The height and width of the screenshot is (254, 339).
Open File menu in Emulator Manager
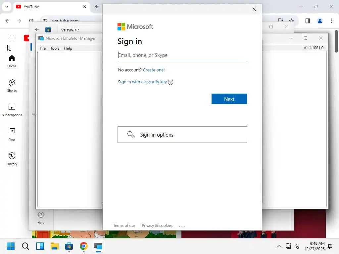[43, 48]
